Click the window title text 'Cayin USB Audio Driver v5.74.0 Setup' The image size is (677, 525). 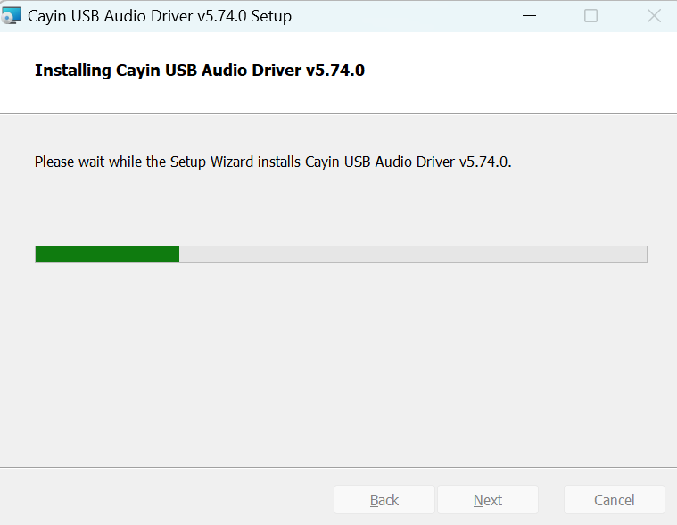[x=160, y=16]
